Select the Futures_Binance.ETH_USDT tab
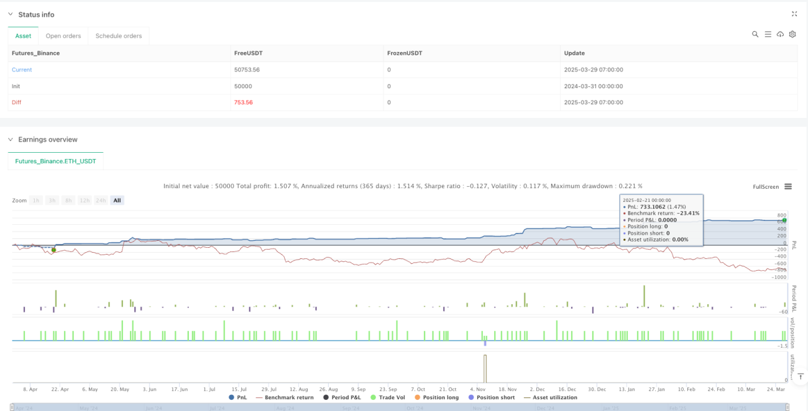The height and width of the screenshot is (411, 808). click(x=55, y=161)
